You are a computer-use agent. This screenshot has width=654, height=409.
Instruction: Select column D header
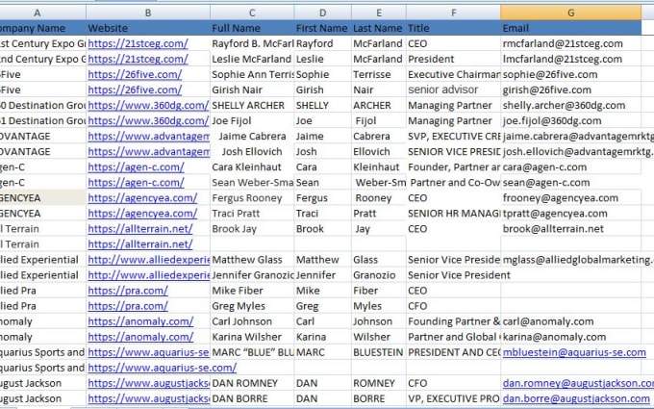pos(322,13)
